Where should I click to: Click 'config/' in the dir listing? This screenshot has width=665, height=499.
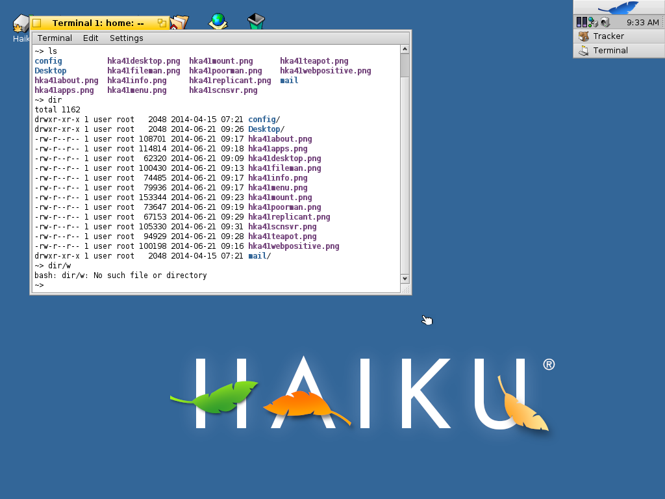coord(264,120)
